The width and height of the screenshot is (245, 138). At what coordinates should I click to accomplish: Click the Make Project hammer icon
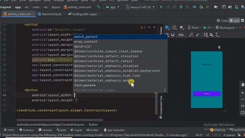point(98,7)
